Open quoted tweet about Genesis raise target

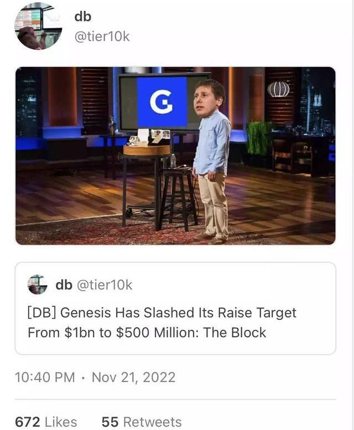point(175,308)
